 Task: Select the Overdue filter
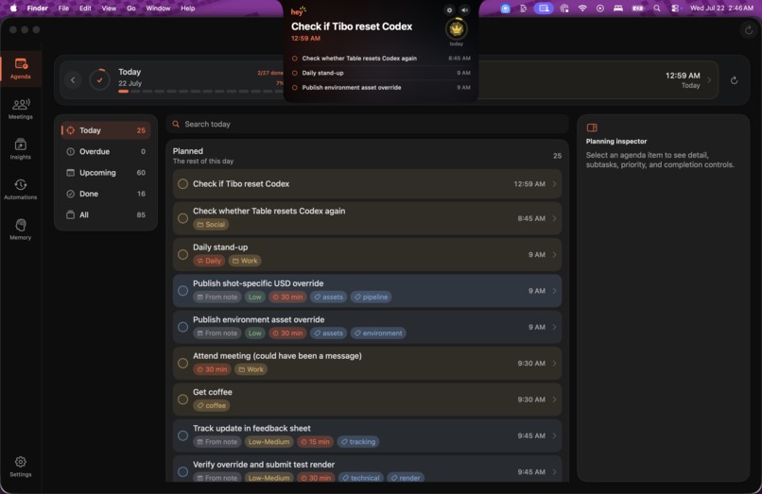(106, 151)
